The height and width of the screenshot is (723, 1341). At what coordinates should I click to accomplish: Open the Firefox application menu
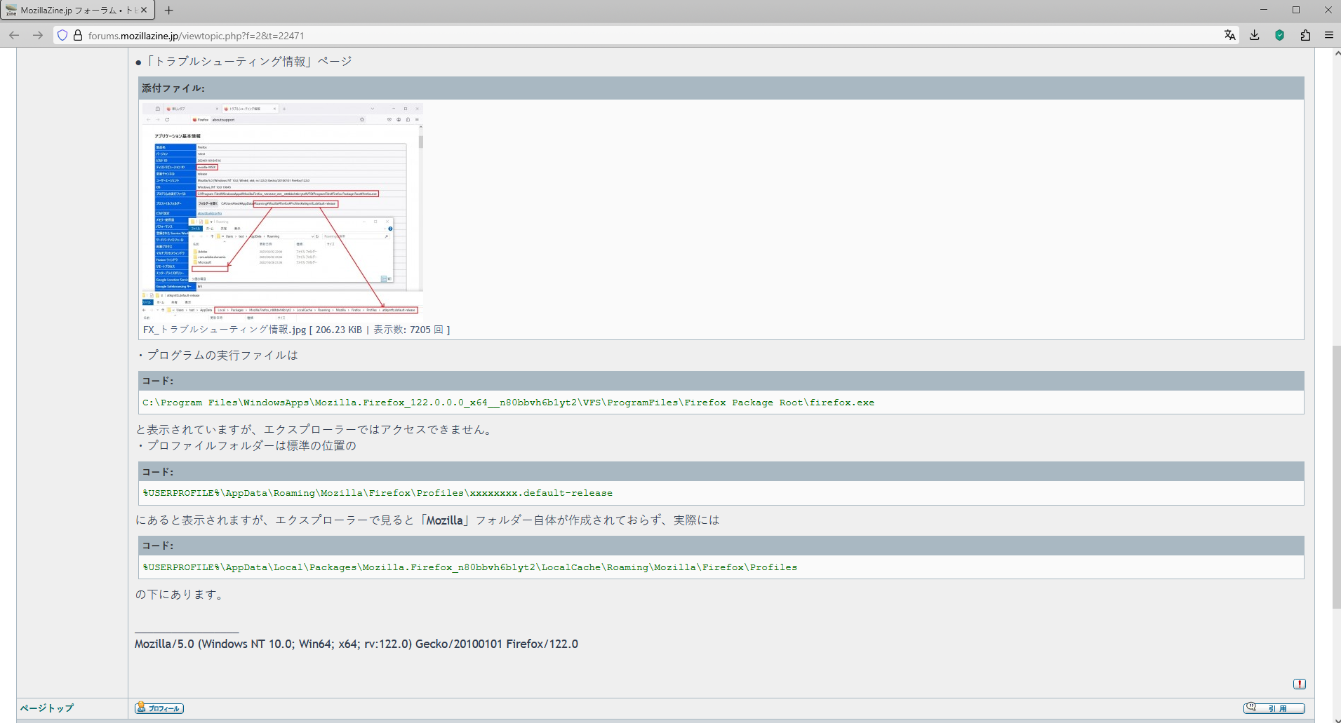coord(1329,35)
